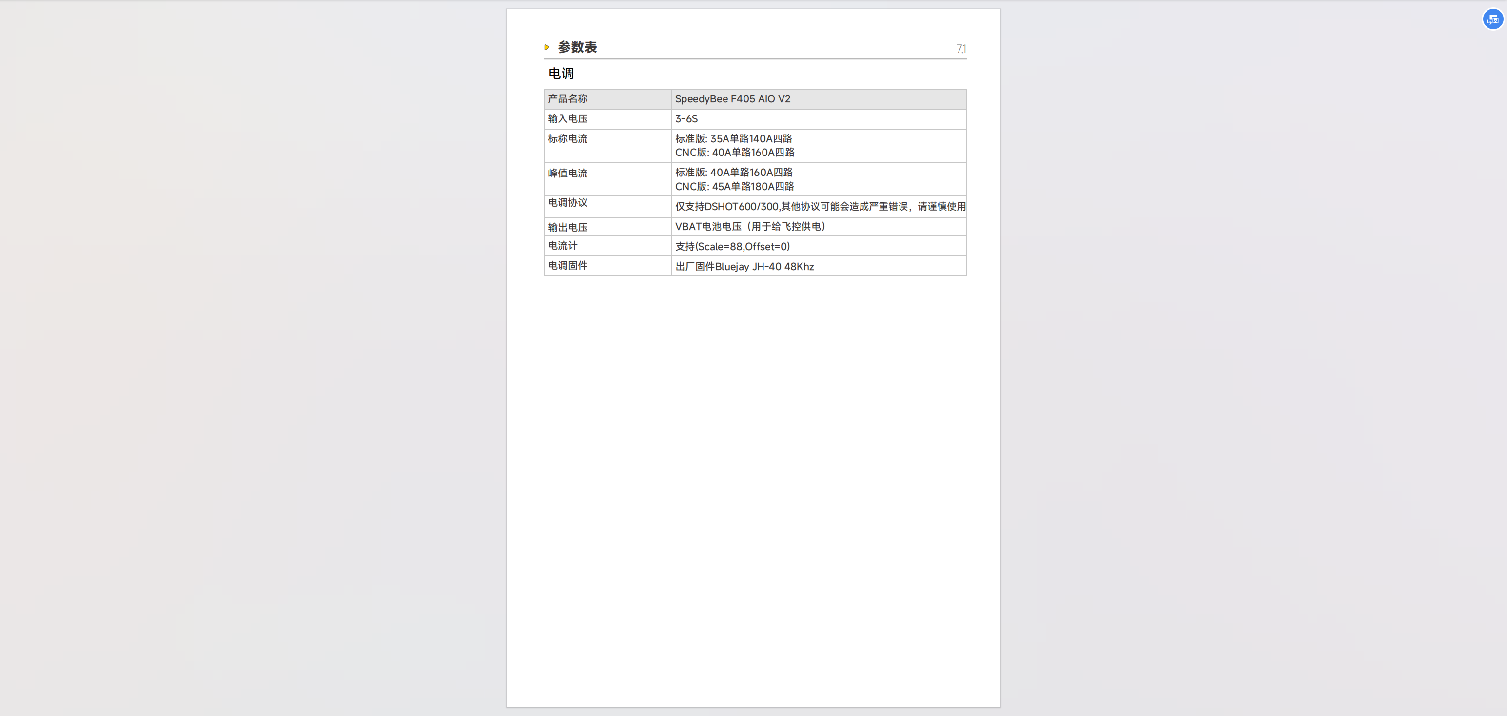Click the 电调协议 row label
The width and height of the screenshot is (1507, 716).
tap(568, 202)
